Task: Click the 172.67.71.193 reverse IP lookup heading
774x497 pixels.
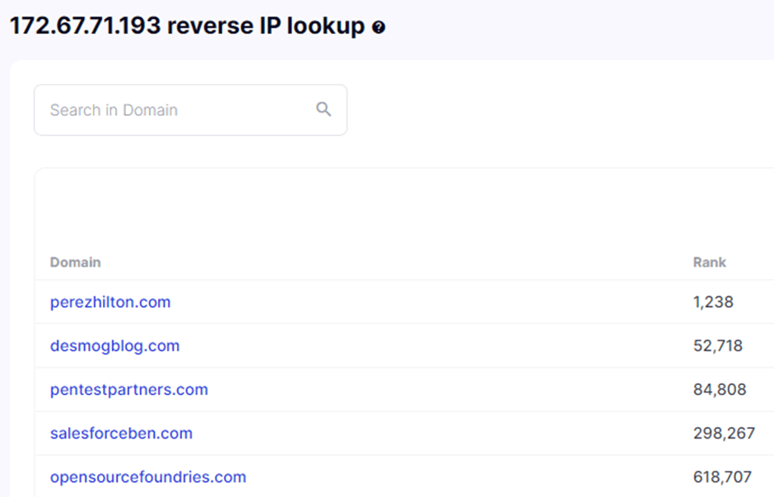Action: tap(187, 26)
